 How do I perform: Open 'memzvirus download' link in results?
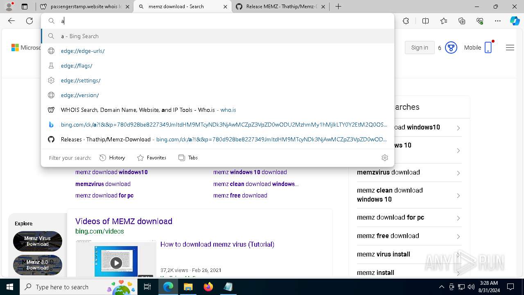pyautogui.click(x=103, y=184)
